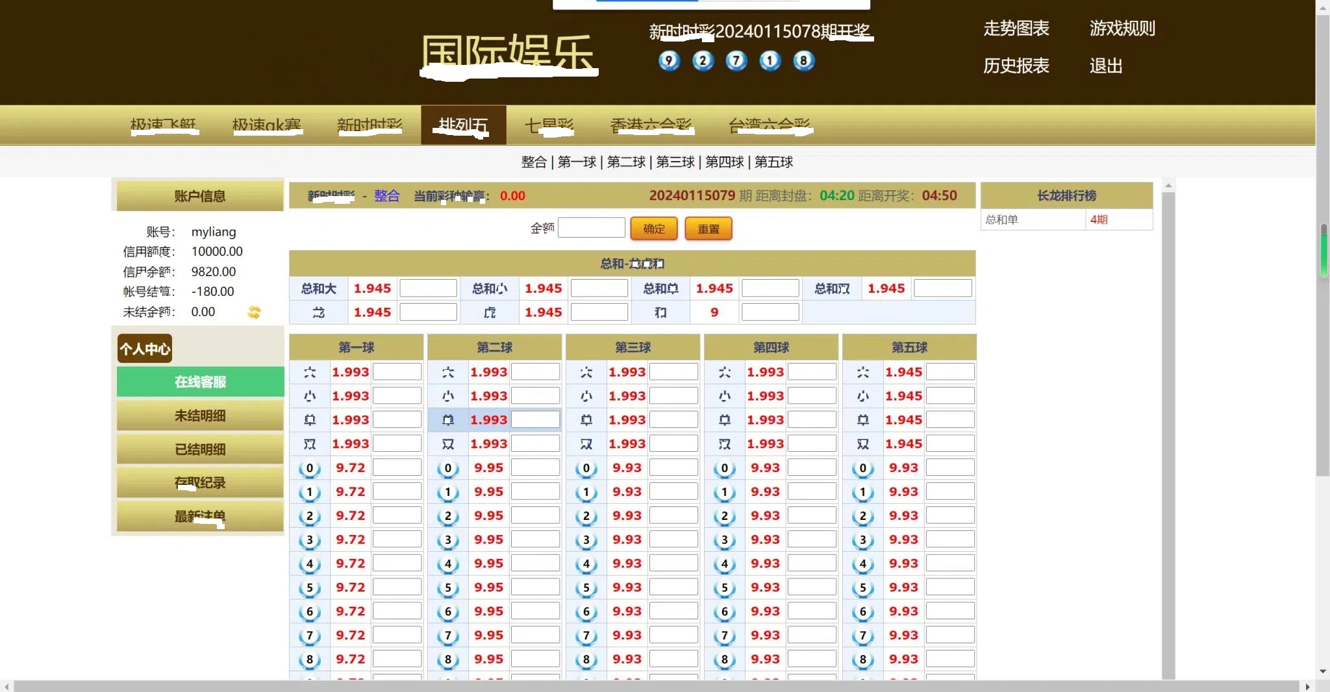
Task: Open the 极速pk赛 game tab
Action: [x=267, y=125]
